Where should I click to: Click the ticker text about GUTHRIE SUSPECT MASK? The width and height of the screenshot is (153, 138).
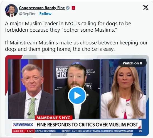click(x=97, y=131)
